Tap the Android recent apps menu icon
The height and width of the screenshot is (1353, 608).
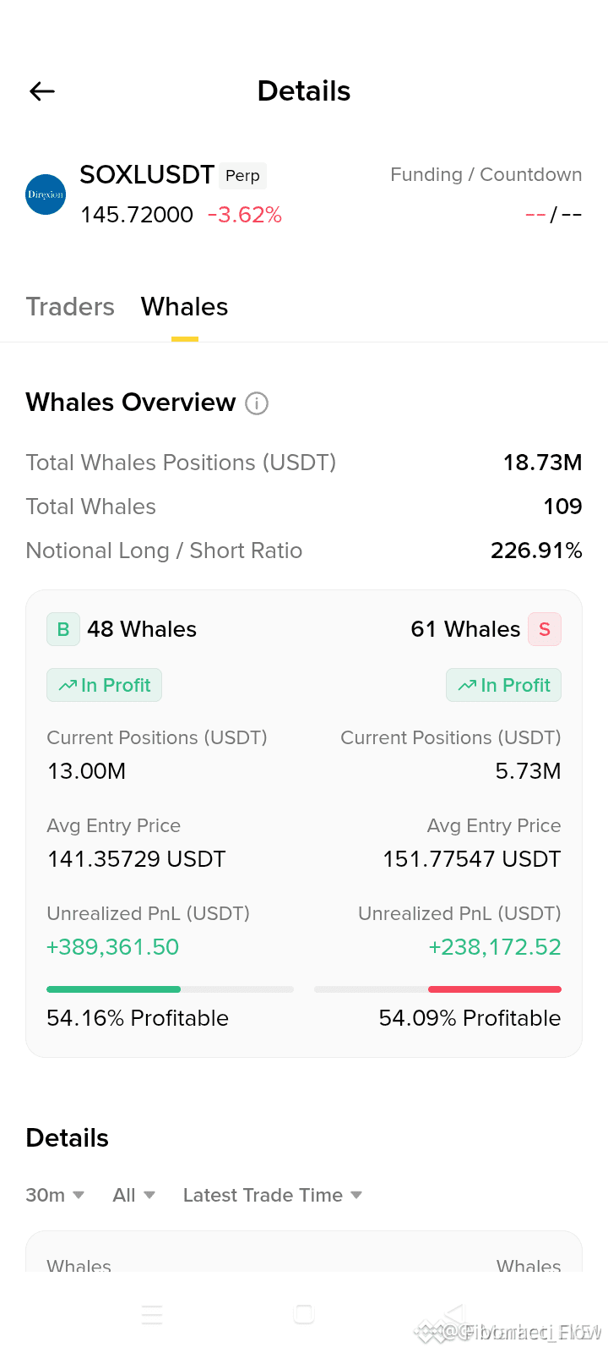(152, 1314)
